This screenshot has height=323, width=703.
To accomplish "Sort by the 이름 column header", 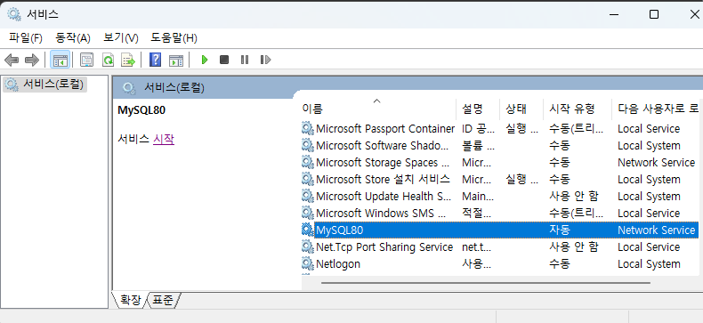I will click(x=378, y=109).
